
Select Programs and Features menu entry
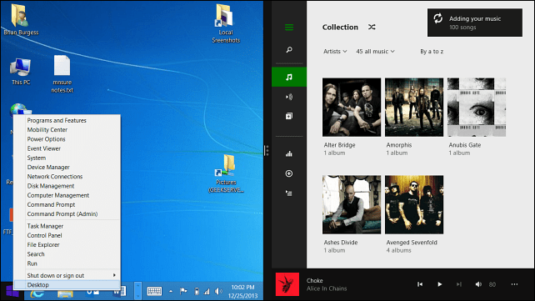click(67, 120)
